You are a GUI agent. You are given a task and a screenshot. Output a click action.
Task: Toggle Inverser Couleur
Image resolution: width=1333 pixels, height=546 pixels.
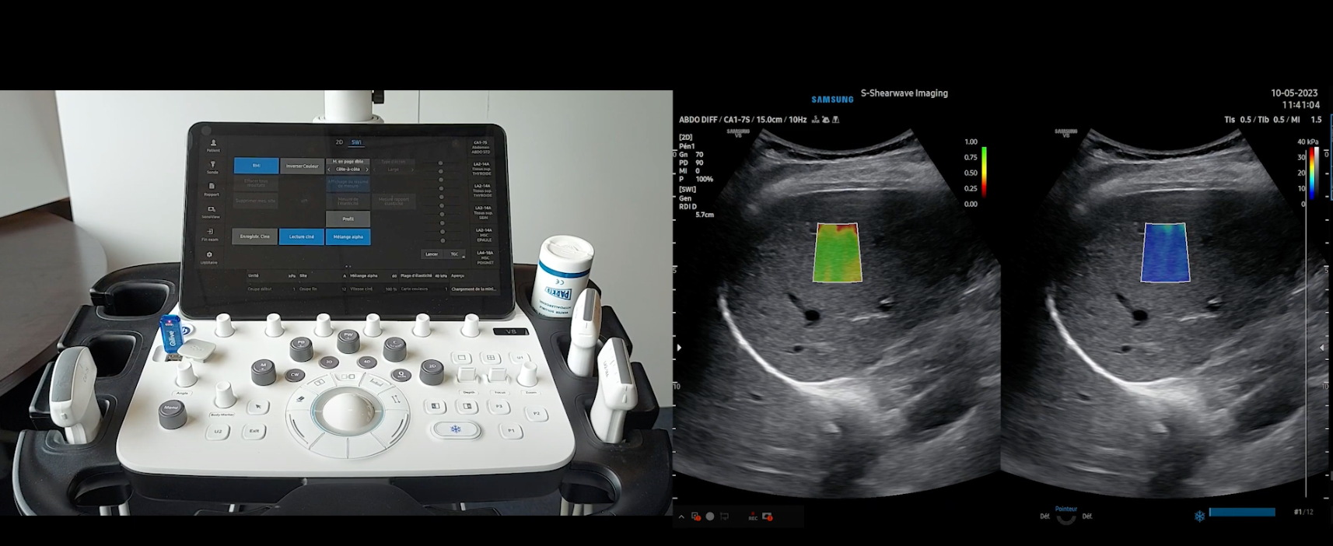[303, 166]
